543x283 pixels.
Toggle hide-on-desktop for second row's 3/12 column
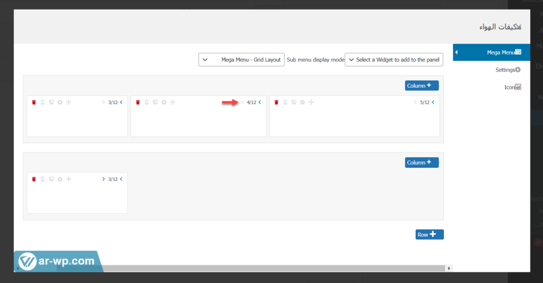[51, 179]
